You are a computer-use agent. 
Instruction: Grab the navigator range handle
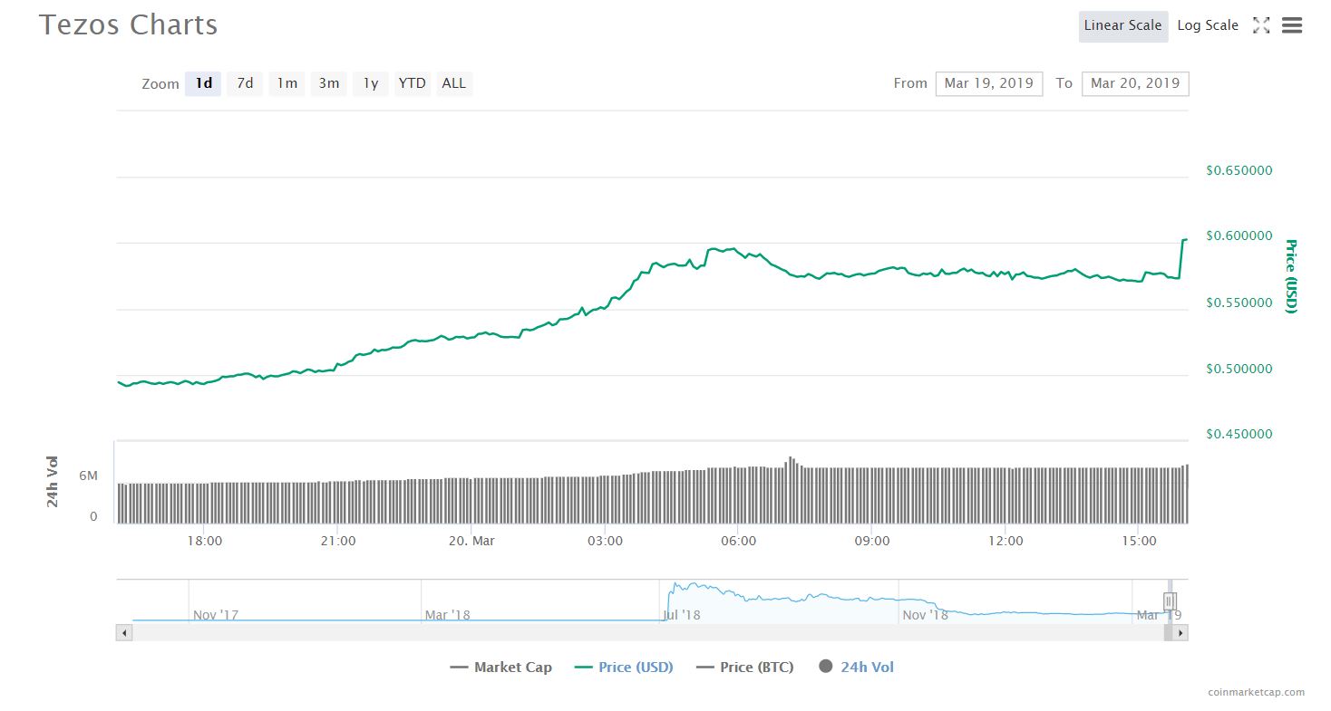(1170, 601)
